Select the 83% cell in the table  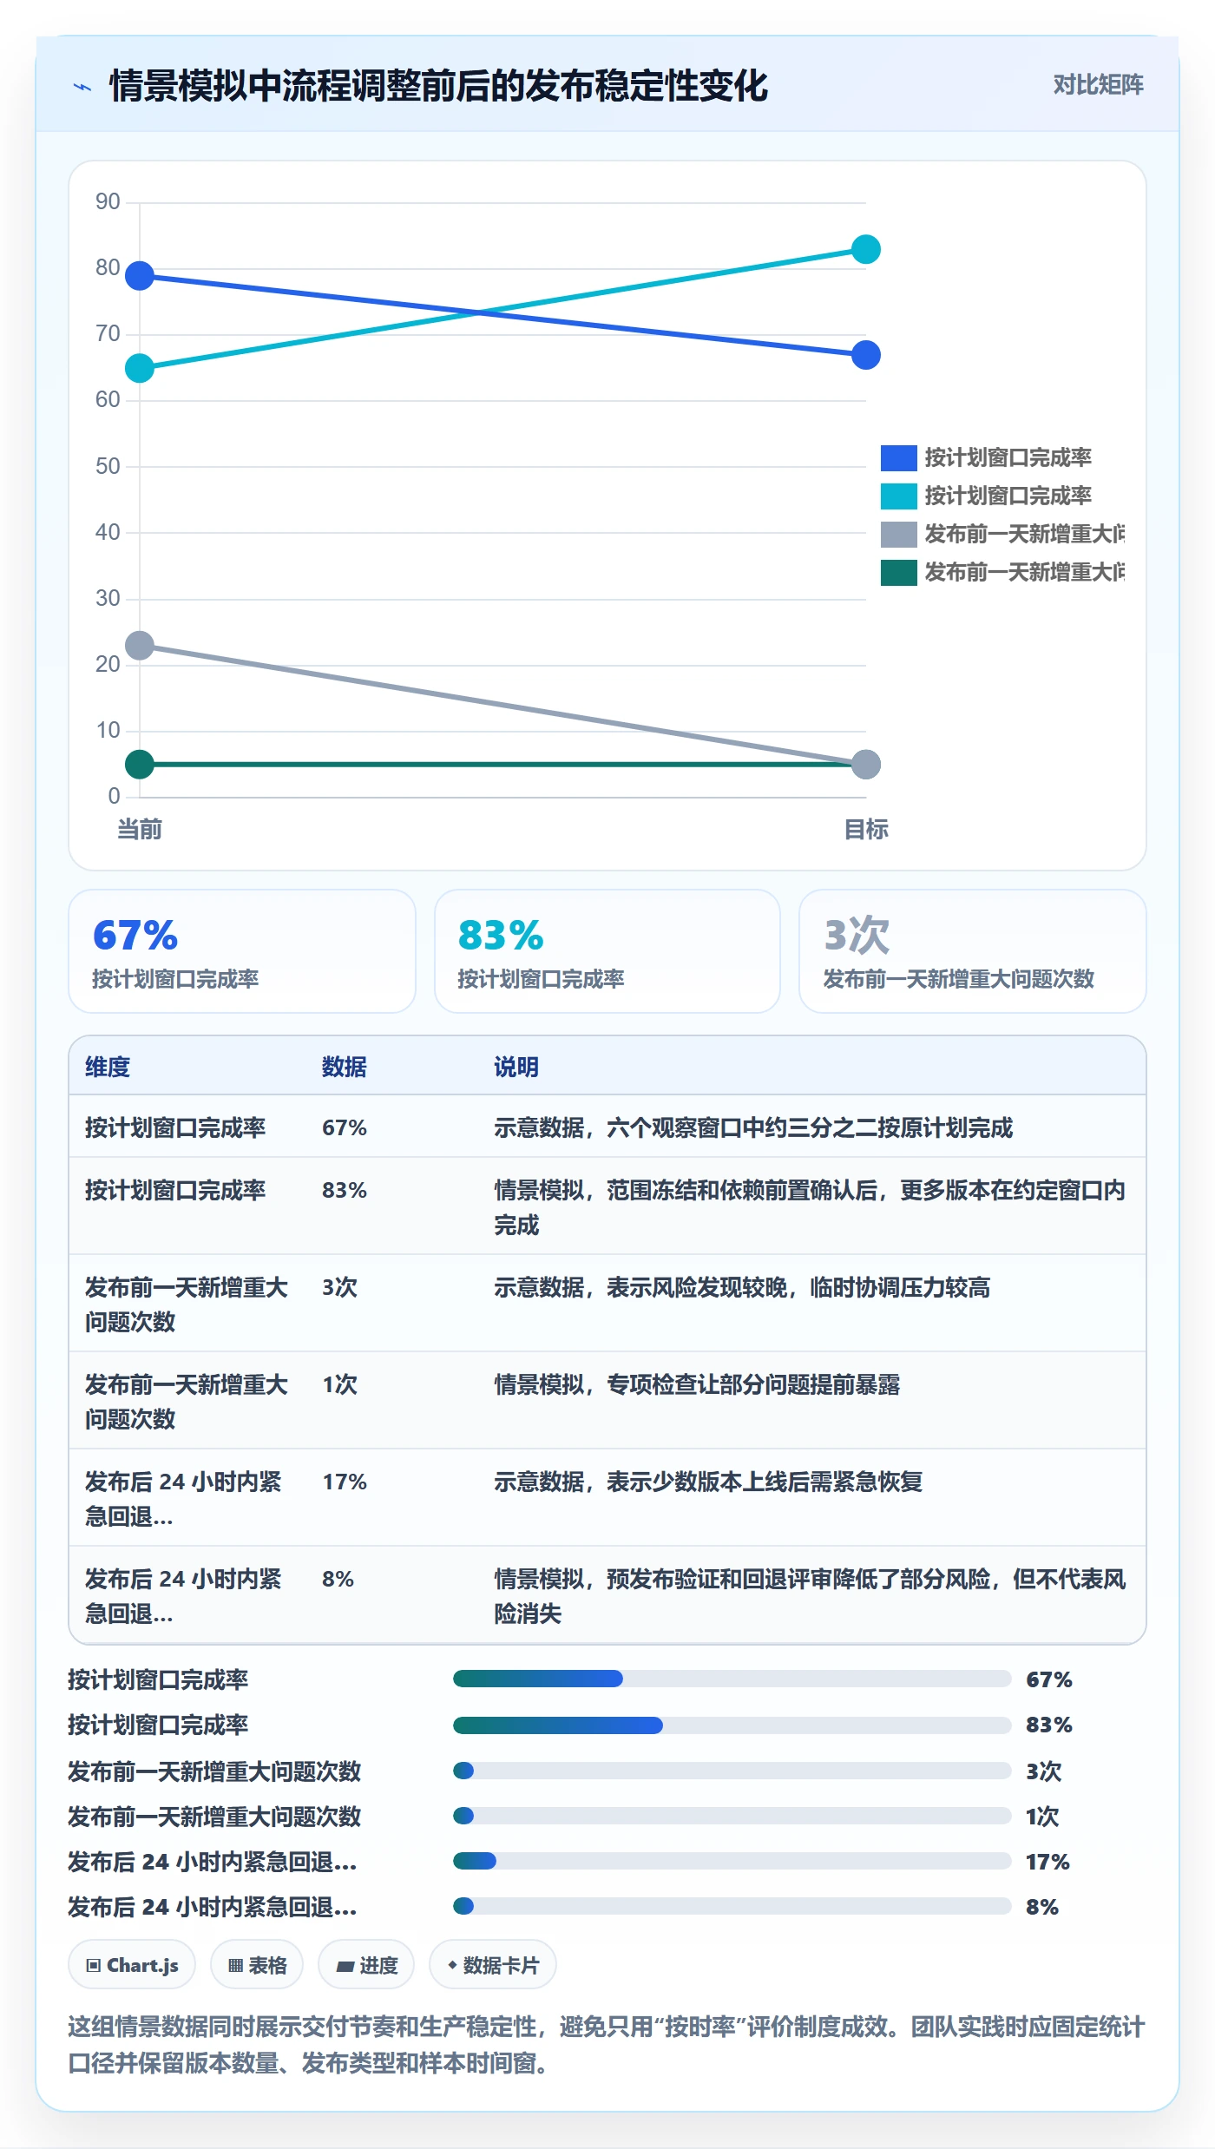pyautogui.click(x=345, y=1190)
